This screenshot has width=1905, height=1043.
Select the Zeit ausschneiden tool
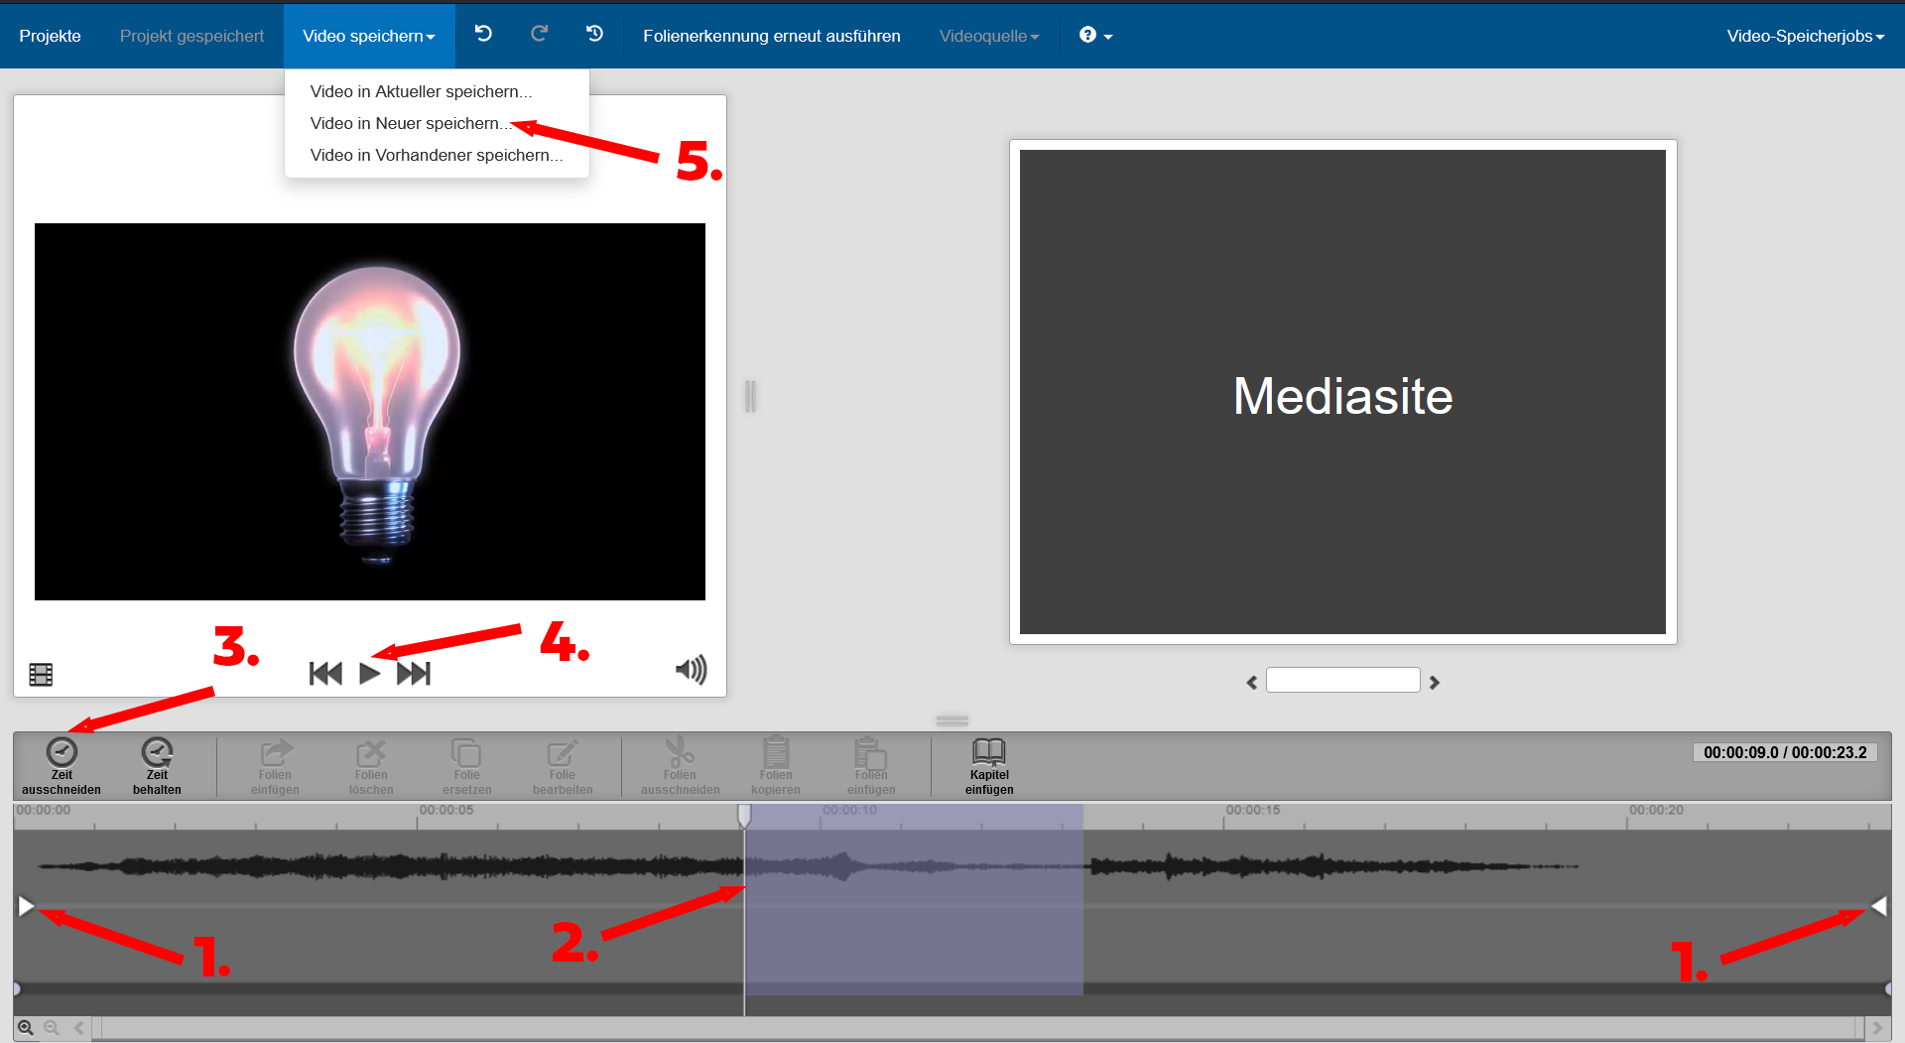tap(62, 764)
